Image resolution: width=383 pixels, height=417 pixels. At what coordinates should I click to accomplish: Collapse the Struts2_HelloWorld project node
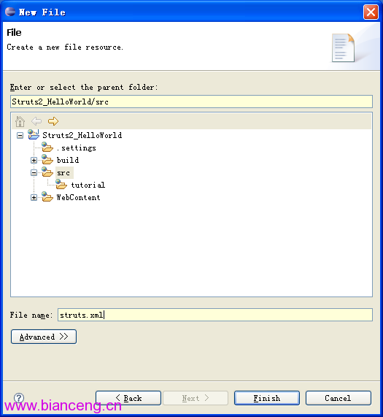[20, 136]
